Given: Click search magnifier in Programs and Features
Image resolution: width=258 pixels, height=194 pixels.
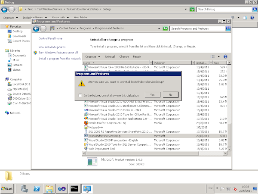Looking at the screenshot, I should tap(228, 28).
